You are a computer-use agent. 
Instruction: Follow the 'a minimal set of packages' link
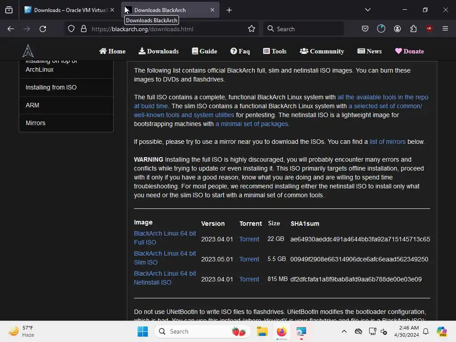pos(252,124)
